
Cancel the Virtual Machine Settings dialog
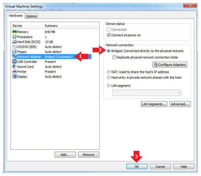tap(160, 167)
